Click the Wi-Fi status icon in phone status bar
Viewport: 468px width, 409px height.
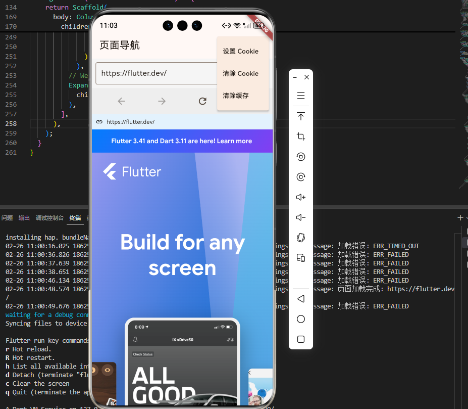(x=237, y=25)
